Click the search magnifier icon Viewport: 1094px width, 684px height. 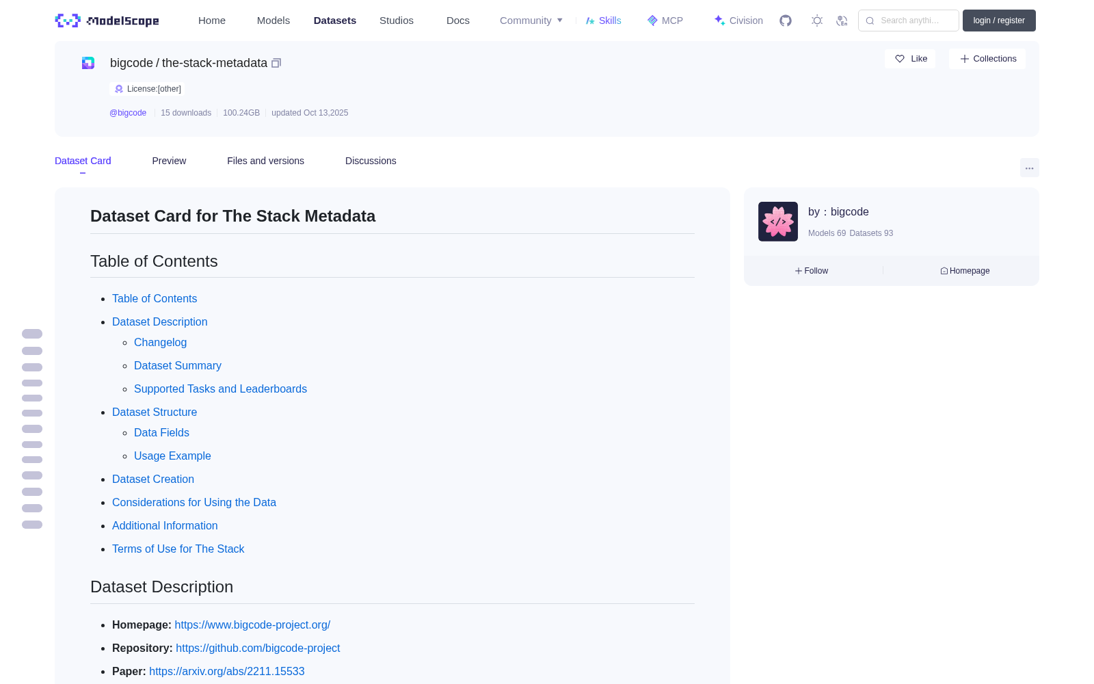(x=870, y=21)
